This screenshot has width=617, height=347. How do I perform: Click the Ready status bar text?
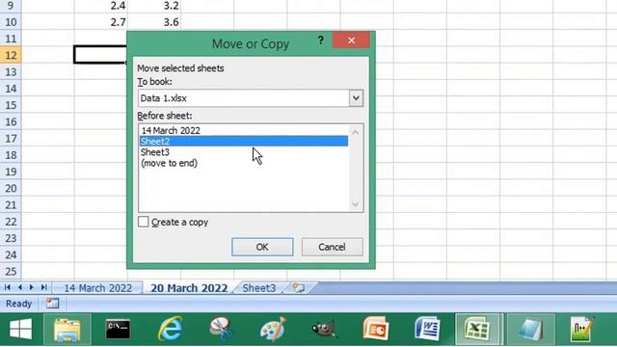tap(18, 304)
